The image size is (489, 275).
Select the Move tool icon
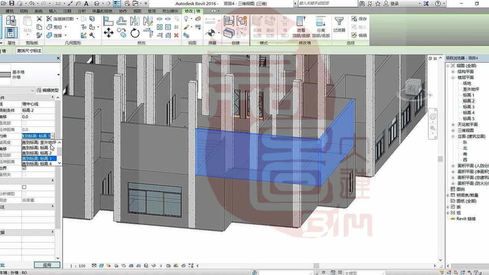coord(108,33)
